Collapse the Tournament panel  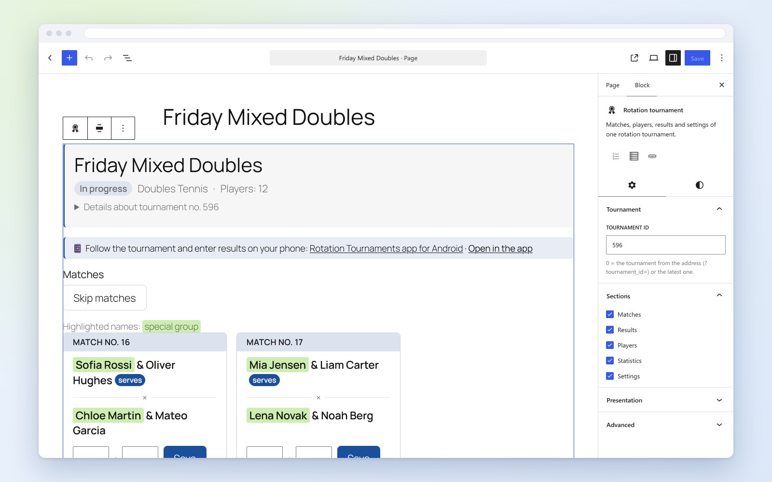pyautogui.click(x=666, y=209)
